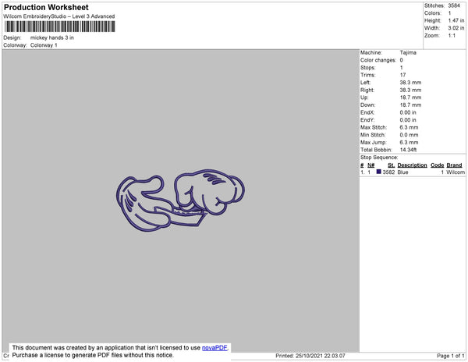This screenshot has height=362, width=468.
Task: Click the Min Stitch value 0.0 mm
Action: pyautogui.click(x=409, y=135)
